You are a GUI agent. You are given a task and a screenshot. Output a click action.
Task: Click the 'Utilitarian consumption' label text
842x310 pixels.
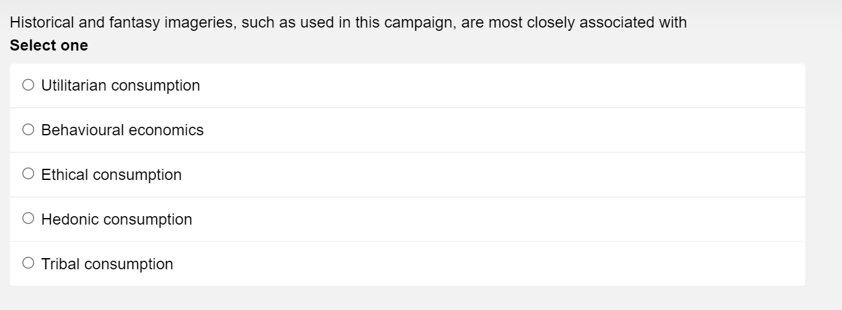click(120, 85)
